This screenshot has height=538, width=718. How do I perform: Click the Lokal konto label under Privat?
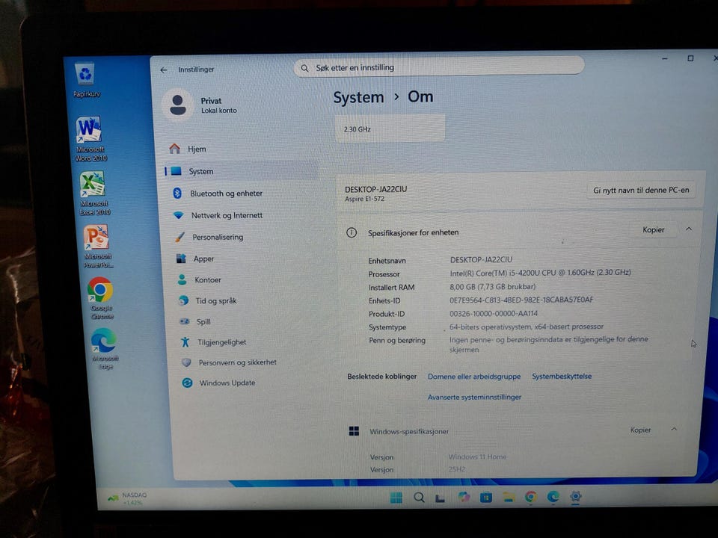(x=219, y=111)
